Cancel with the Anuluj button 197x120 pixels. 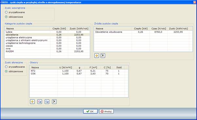point(106,111)
